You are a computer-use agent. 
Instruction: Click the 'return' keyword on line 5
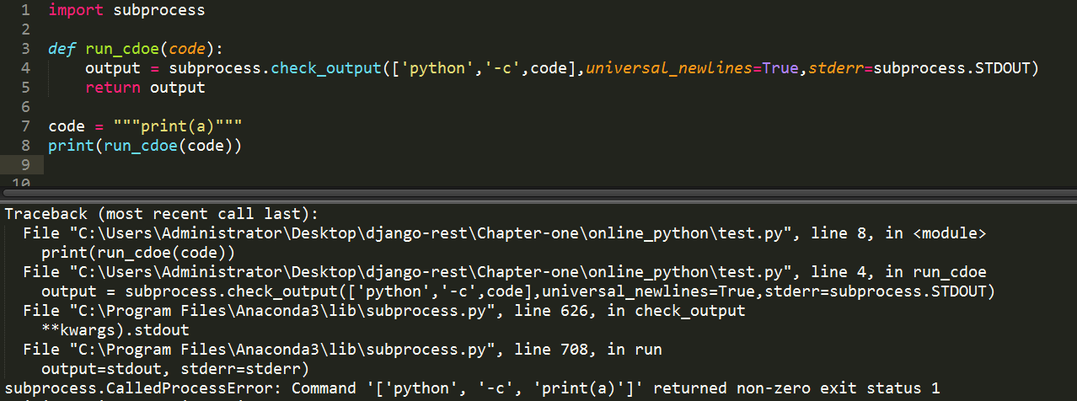coord(113,88)
